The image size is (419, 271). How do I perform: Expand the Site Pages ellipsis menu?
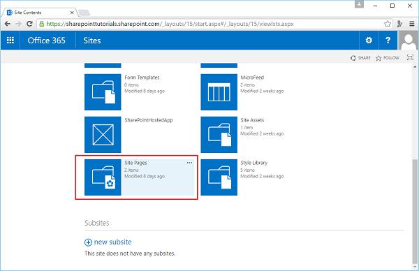point(189,163)
